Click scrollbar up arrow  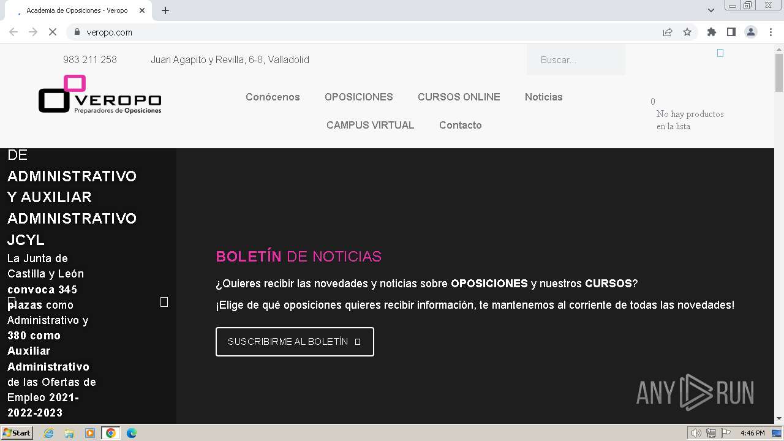779,49
